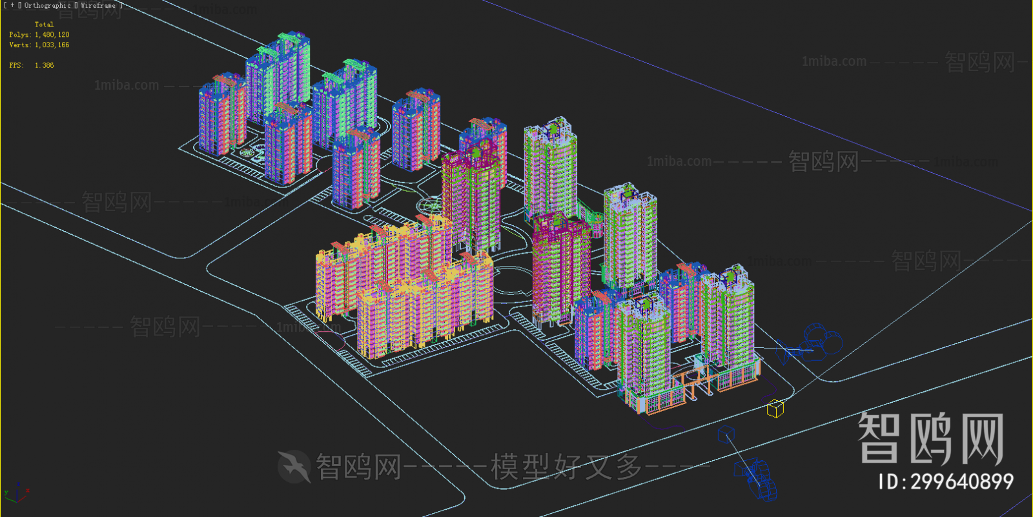Click the "Verts: 1,033,166" statistic text

(39, 45)
